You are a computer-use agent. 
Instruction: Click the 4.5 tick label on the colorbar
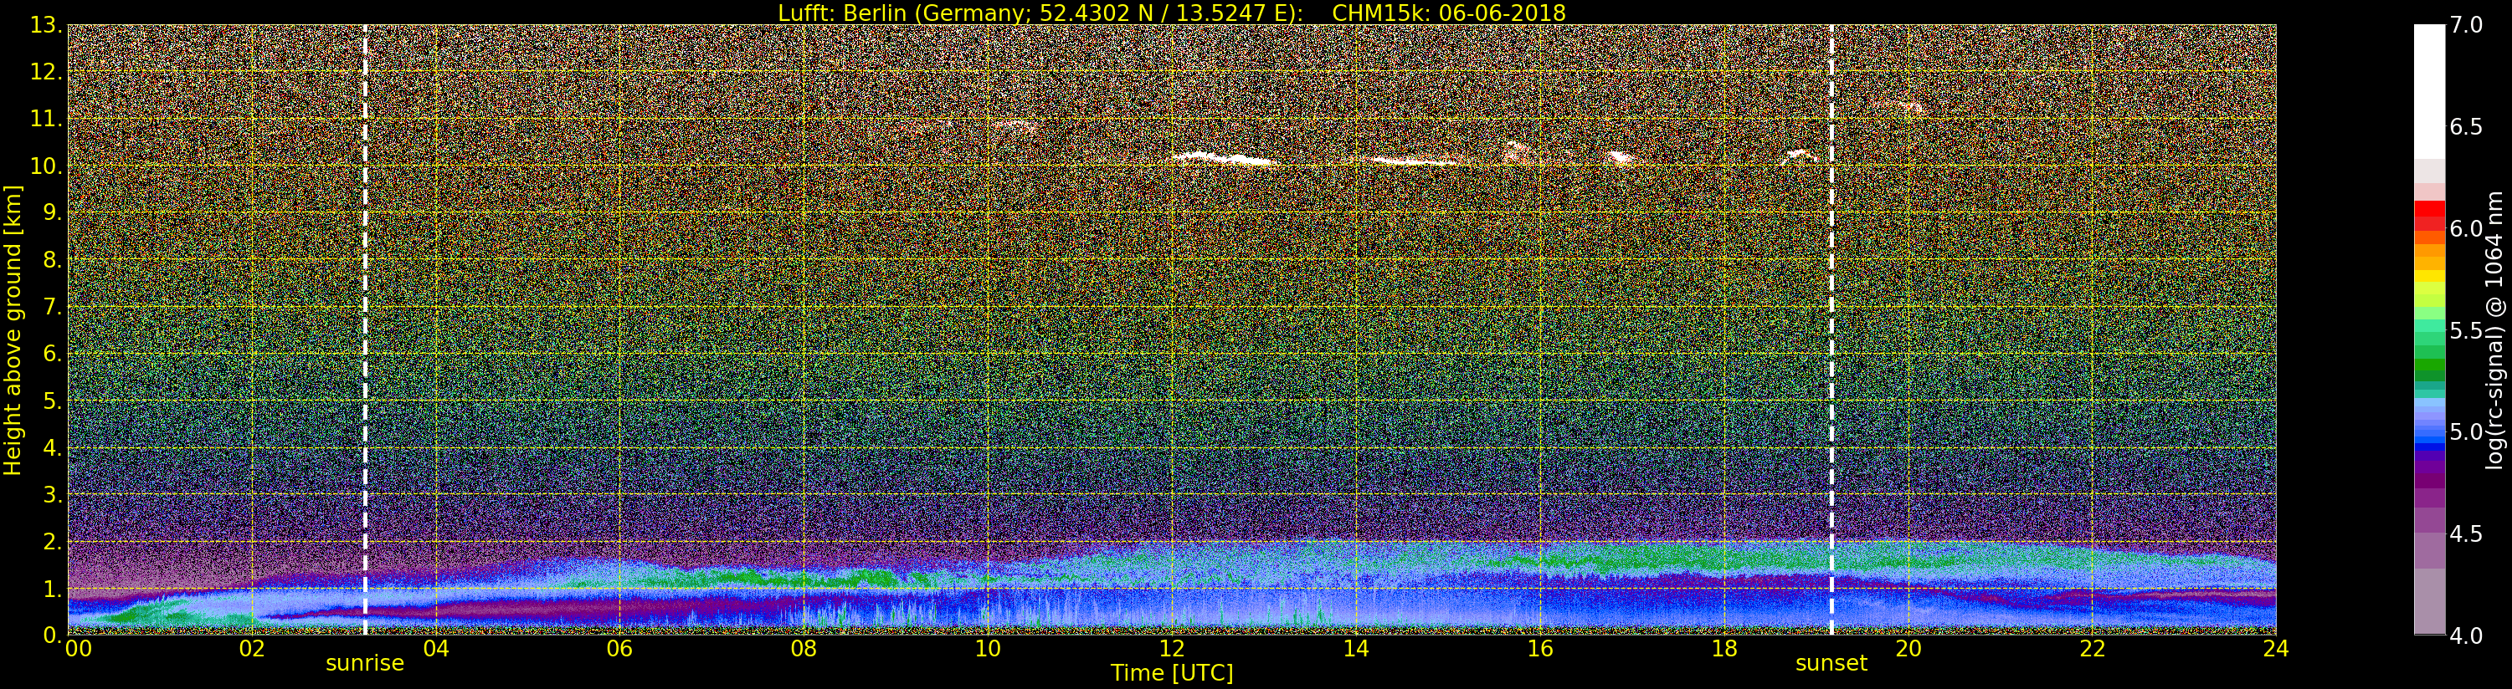point(2467,533)
